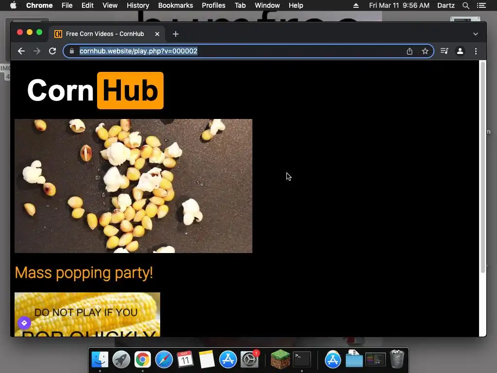The height and width of the screenshot is (373, 497).
Task: Close the Free Corn Videos tab
Action: 157,34
